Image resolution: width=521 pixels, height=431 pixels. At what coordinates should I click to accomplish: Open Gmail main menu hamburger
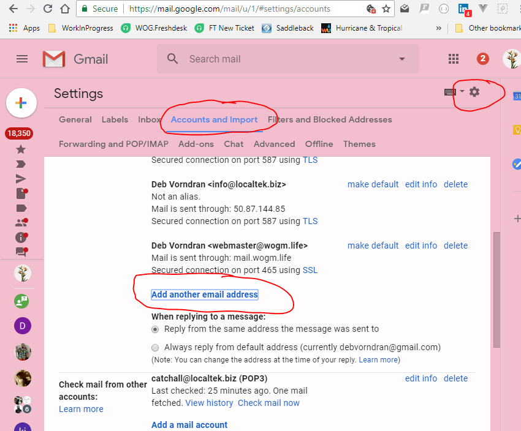coord(22,59)
